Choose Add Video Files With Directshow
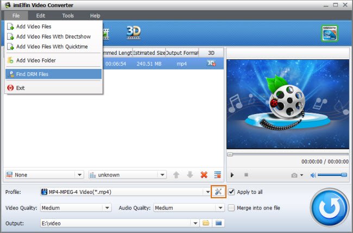The height and width of the screenshot is (233, 353). tap(54, 36)
